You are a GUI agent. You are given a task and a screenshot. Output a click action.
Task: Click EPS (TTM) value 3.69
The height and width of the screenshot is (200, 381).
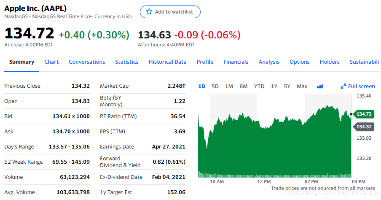point(180,131)
